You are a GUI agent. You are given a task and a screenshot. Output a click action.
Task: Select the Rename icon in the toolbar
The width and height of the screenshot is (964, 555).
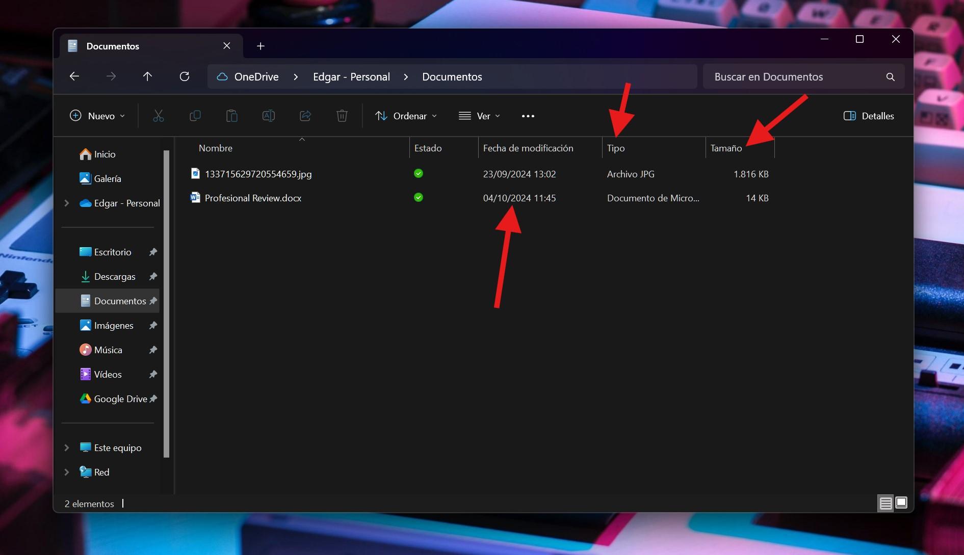click(269, 116)
